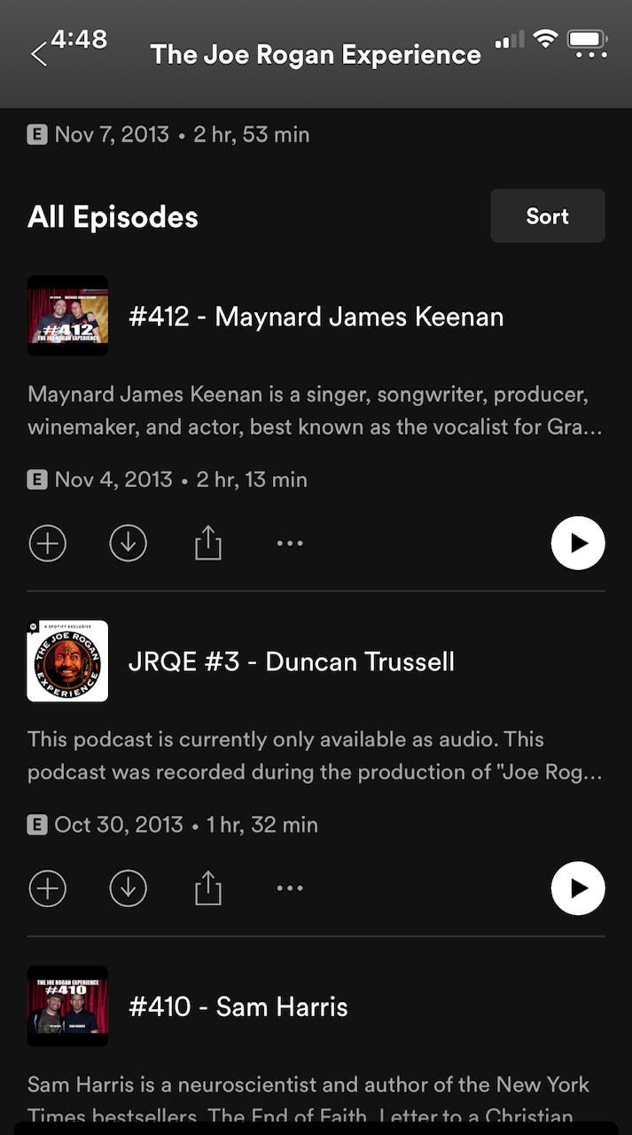Tap the cellular signal bars icon

510,40
